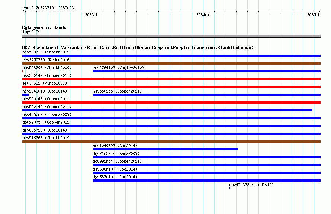This screenshot has height=214, width=331.
Task: Click the blue bar under nsv466769
Action: coord(171,118)
